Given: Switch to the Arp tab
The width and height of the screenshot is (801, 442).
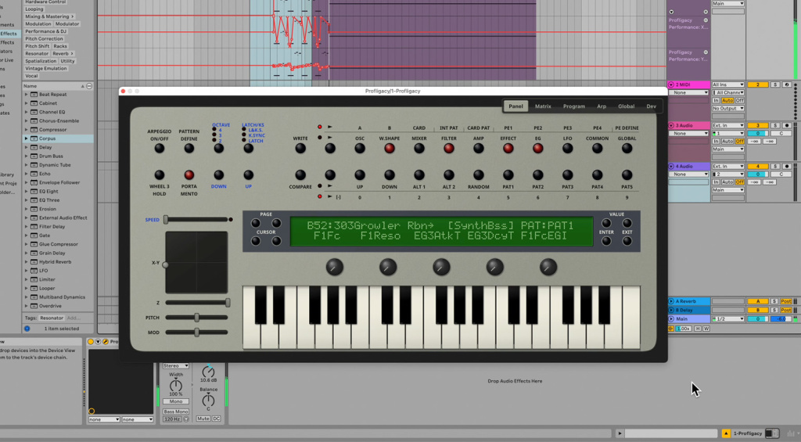Looking at the screenshot, I should point(602,106).
